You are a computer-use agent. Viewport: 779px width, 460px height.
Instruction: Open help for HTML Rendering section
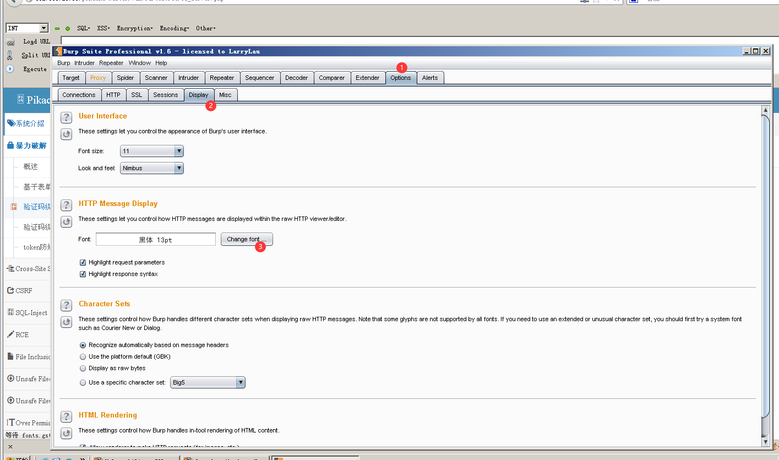click(66, 416)
